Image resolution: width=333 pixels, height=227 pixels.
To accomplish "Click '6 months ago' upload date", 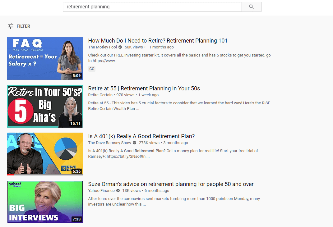I will point(157,190).
